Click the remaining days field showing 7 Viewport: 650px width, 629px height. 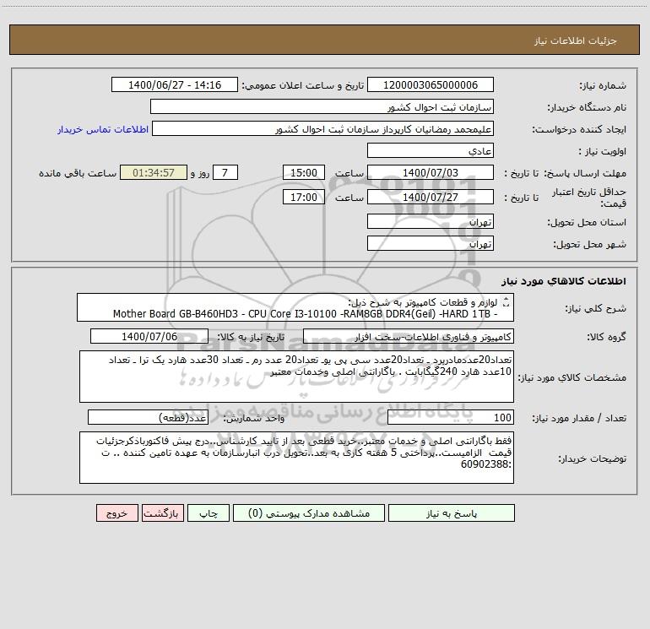225,172
